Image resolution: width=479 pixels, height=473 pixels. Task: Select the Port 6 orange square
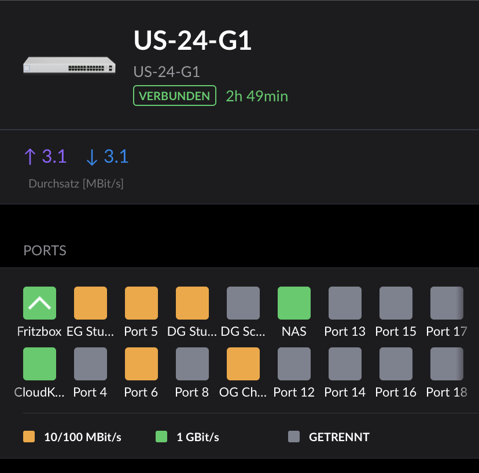coord(141,364)
